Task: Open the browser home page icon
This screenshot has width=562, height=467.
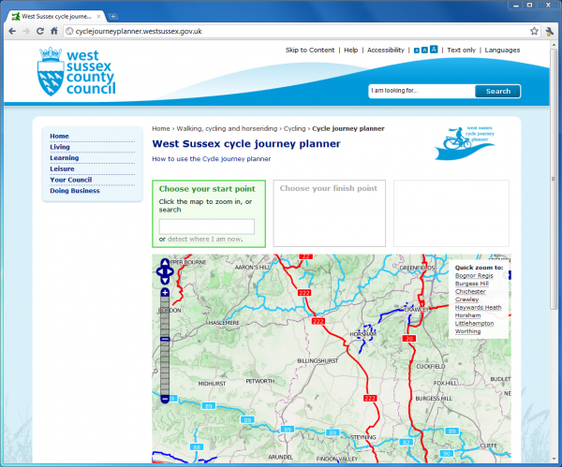Action: pyautogui.click(x=54, y=31)
